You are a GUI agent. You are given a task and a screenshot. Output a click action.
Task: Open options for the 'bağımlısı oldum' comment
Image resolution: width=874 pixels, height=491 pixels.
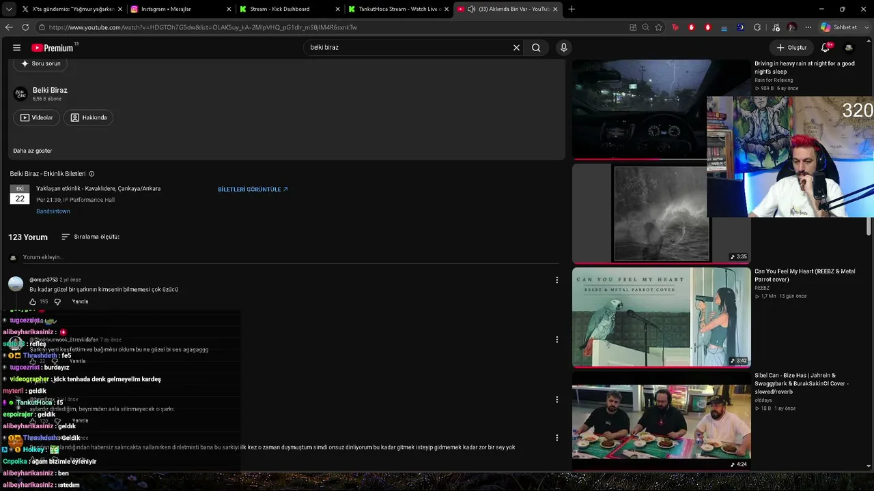coord(556,340)
